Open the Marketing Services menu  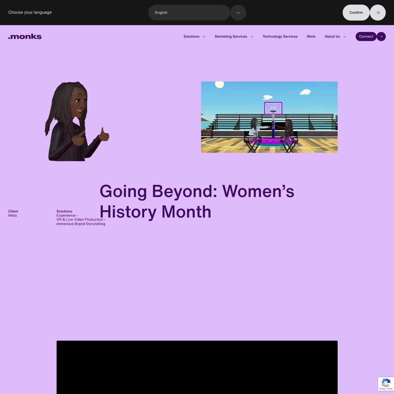[231, 37]
